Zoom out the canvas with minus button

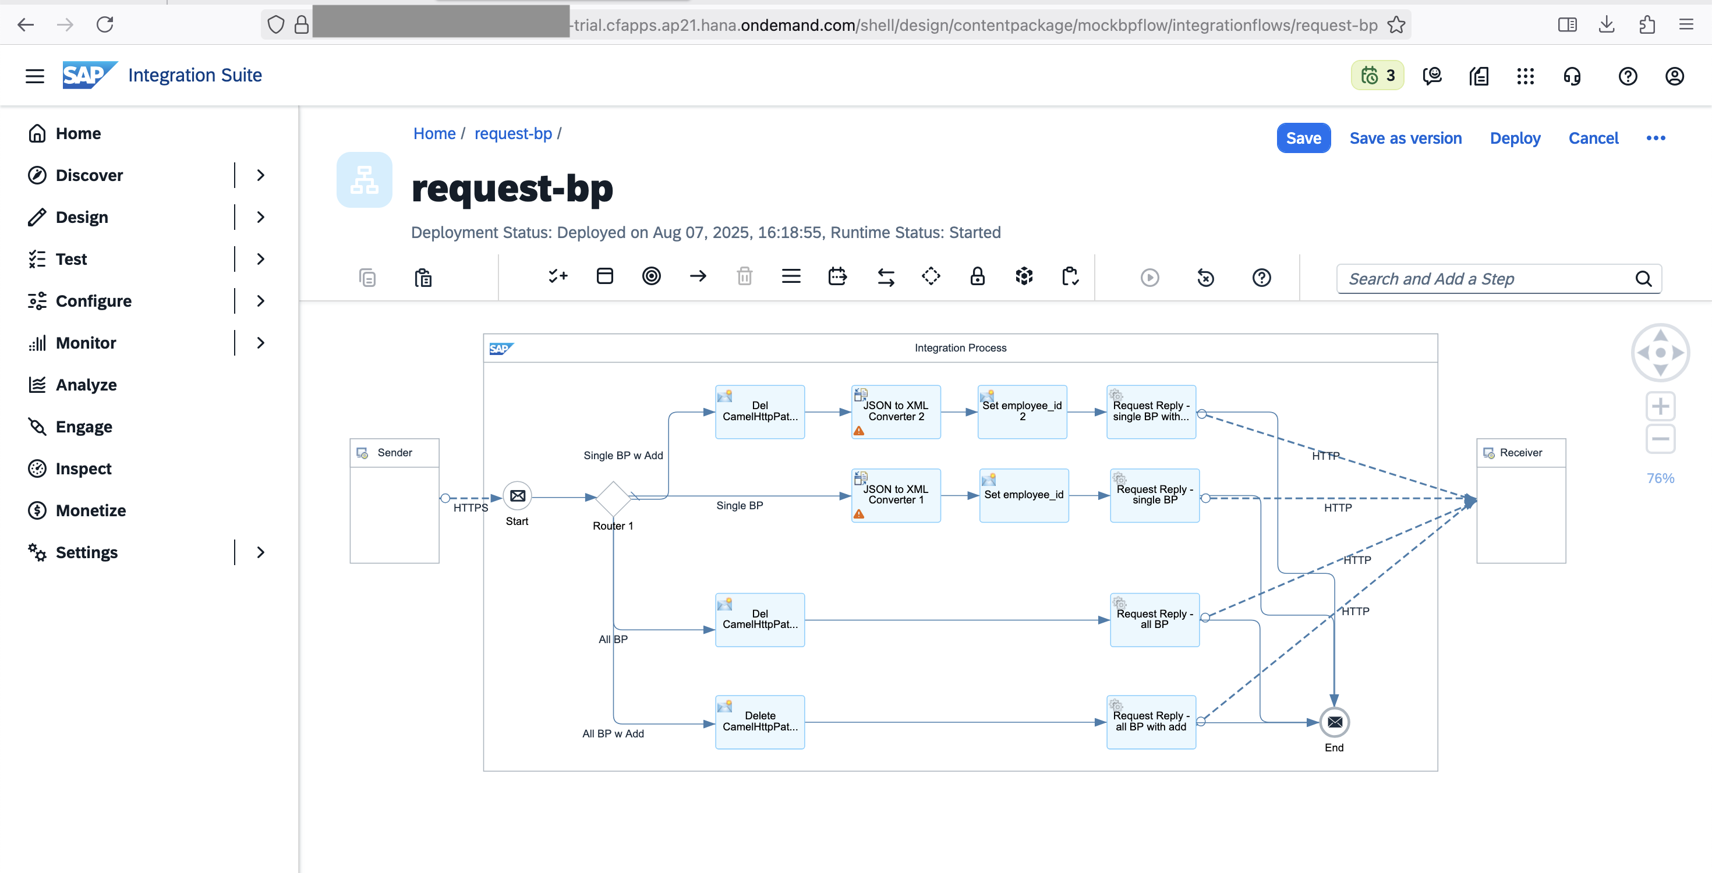pos(1660,439)
